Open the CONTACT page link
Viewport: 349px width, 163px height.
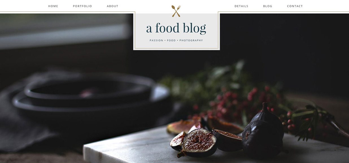tap(295, 6)
